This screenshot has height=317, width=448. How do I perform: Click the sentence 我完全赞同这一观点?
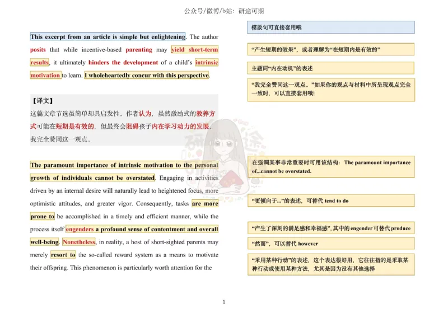point(60,139)
